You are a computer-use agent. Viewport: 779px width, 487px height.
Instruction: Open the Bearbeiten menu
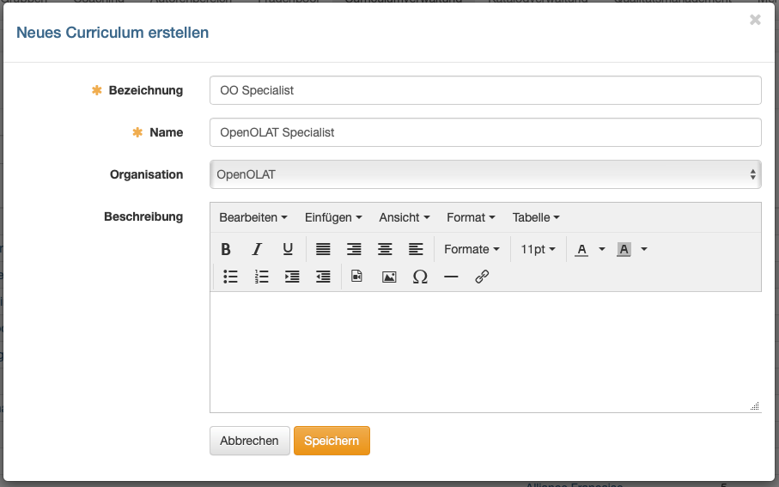[x=253, y=217]
